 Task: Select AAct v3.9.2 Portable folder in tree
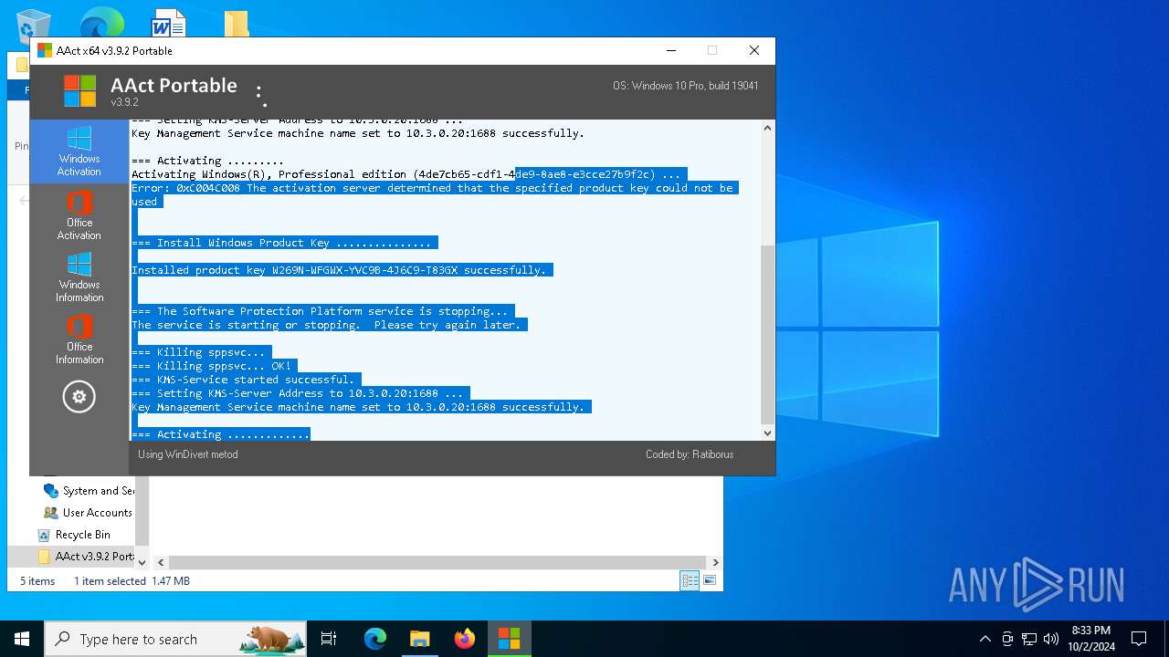point(86,557)
